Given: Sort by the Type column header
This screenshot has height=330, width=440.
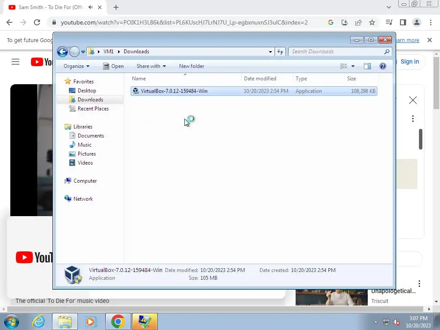Looking at the screenshot, I should 318,79.
